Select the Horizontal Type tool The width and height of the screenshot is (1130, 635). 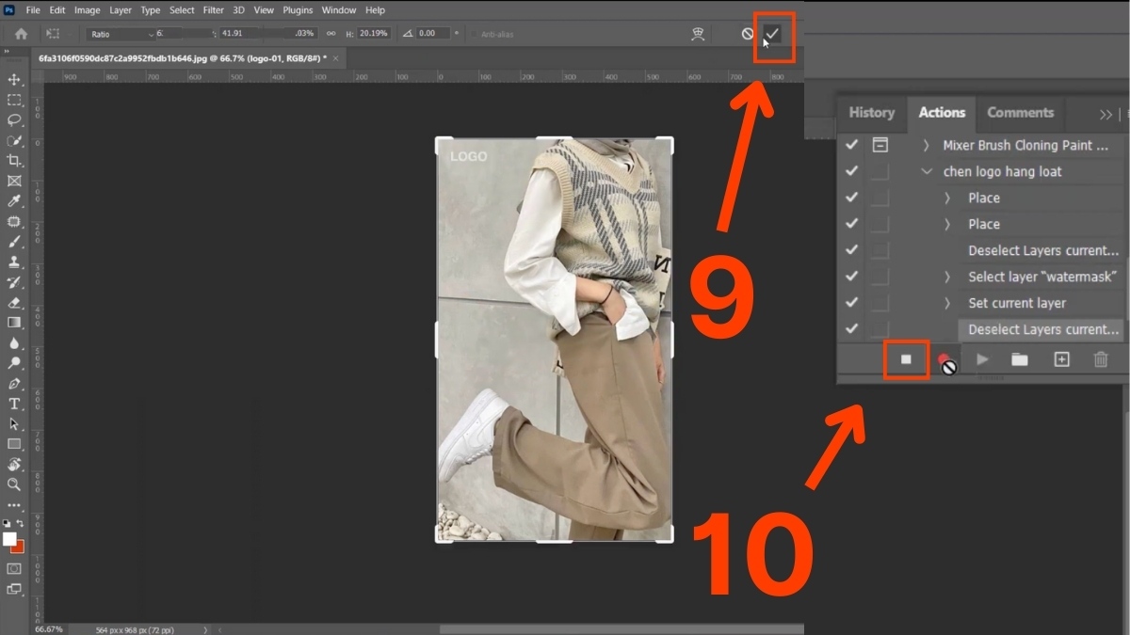[x=14, y=404]
